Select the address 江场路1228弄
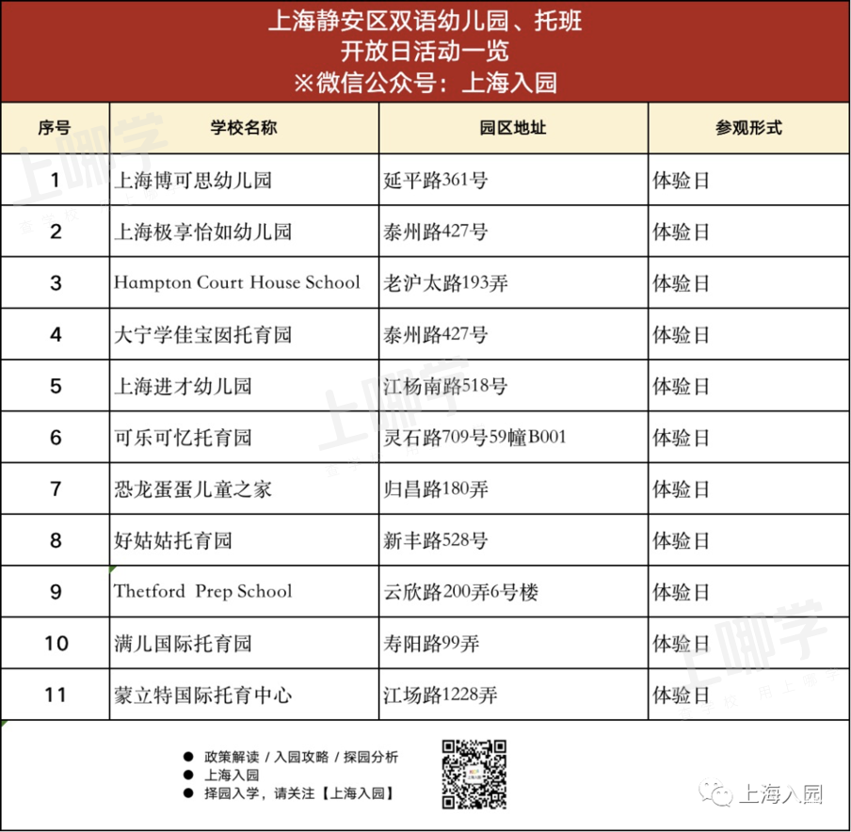The width and height of the screenshot is (851, 832). (x=441, y=696)
